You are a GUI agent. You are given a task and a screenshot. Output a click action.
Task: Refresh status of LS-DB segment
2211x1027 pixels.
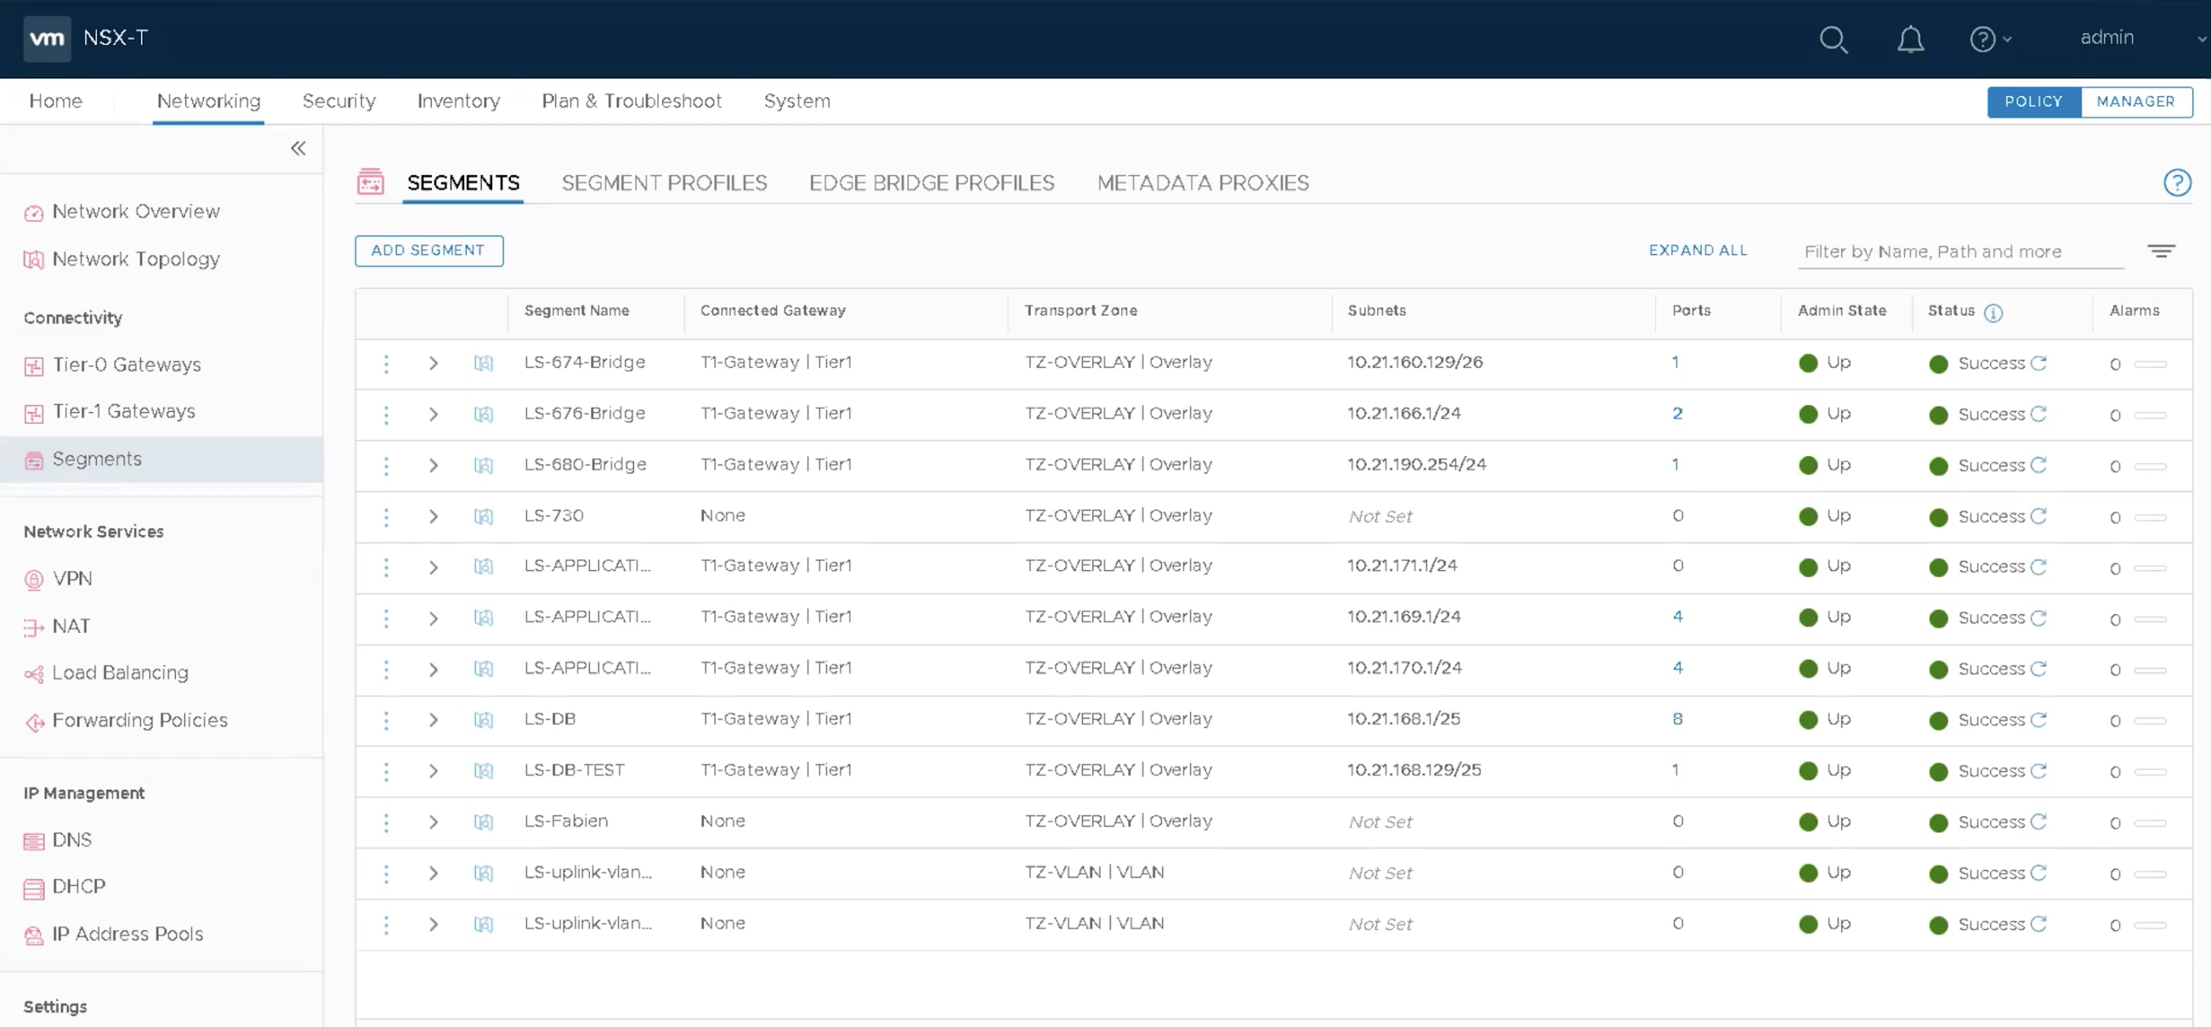tap(2038, 719)
